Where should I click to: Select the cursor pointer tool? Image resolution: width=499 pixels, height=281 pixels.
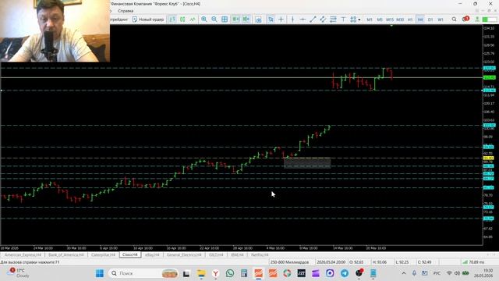271,20
